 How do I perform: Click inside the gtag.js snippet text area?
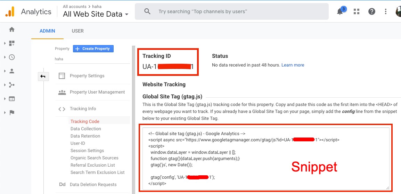click(x=266, y=159)
